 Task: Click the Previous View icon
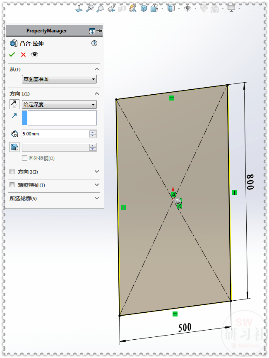click(111, 9)
